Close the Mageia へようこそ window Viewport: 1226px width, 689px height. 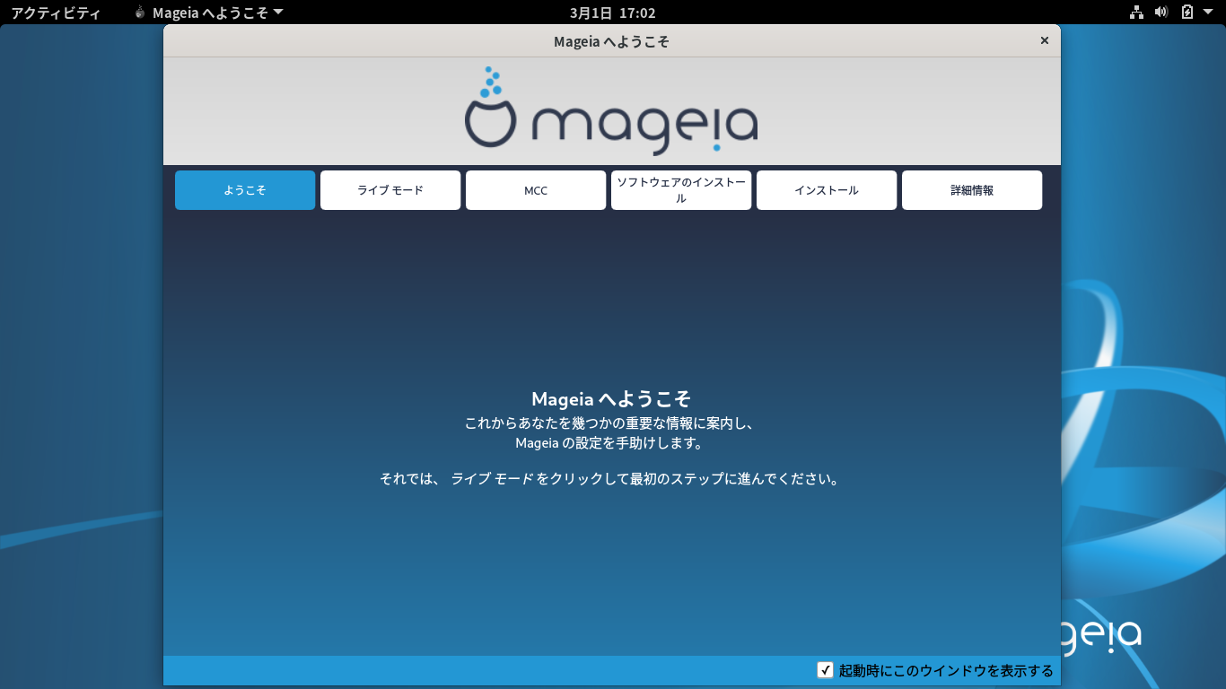click(1044, 40)
